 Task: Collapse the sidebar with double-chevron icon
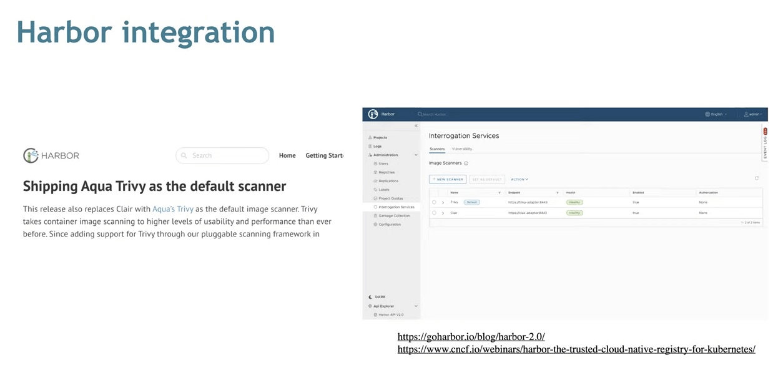[x=416, y=126]
